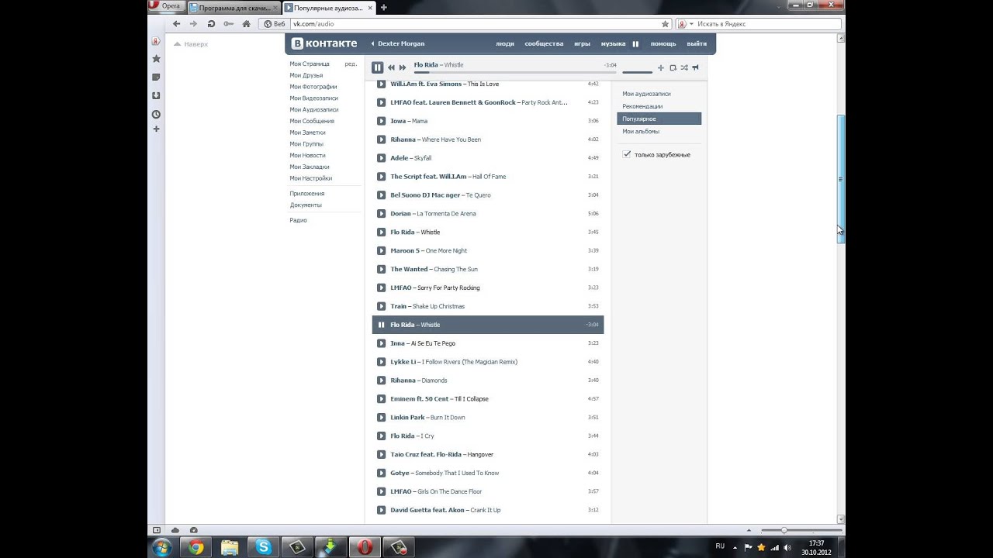Click Opera browser back arrow
This screenshot has height=558, width=993.
(x=177, y=24)
